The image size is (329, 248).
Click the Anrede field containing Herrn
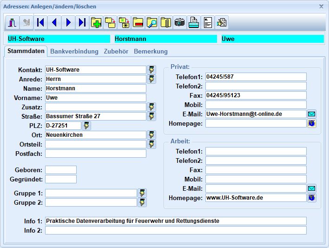pyautogui.click(x=96, y=79)
